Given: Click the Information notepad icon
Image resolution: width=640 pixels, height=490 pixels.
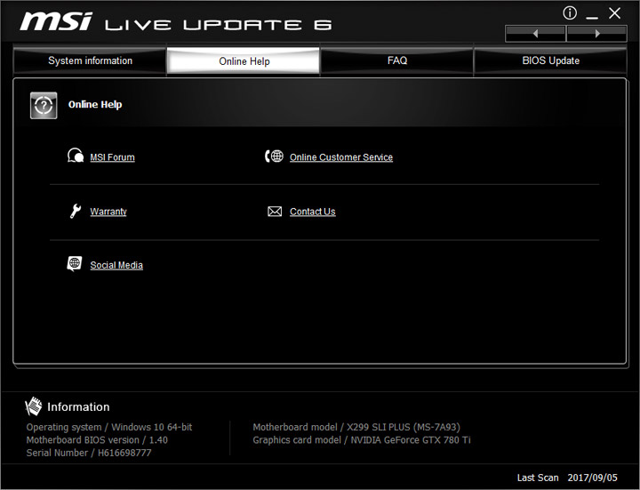Looking at the screenshot, I should pyautogui.click(x=34, y=406).
